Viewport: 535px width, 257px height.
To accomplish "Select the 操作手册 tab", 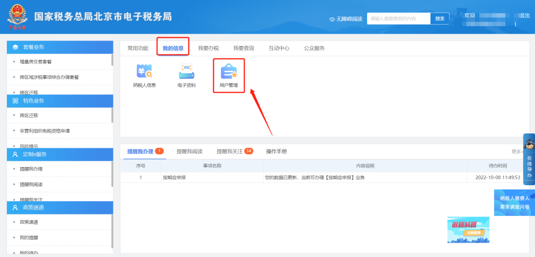I will pos(276,151).
